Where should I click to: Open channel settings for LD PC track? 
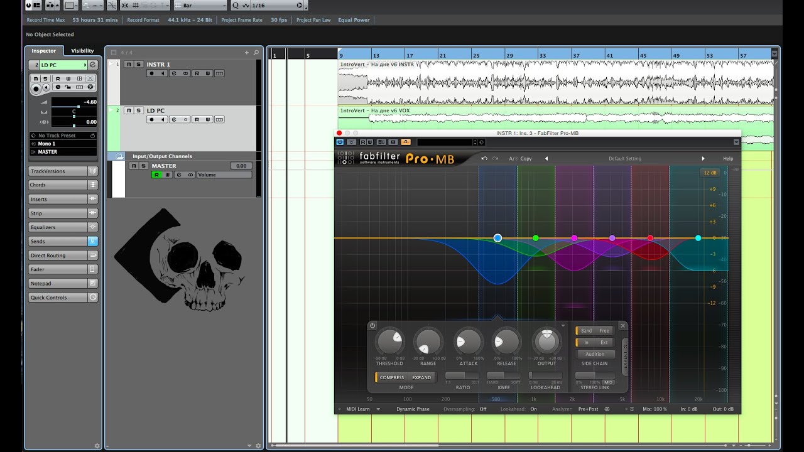click(x=174, y=119)
